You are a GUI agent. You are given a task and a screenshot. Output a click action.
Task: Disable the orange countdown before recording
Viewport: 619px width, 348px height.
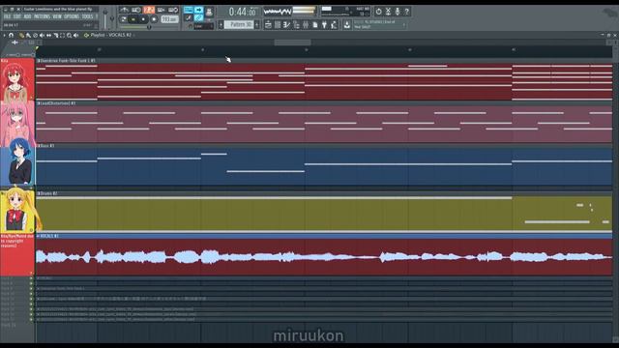coord(149,10)
